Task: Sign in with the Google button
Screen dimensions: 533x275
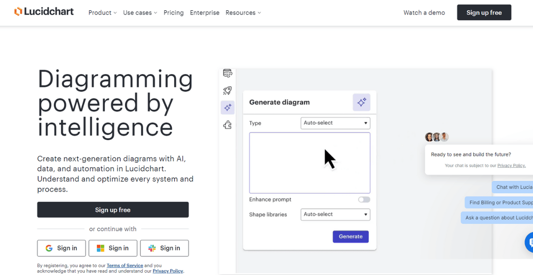Action: 61,248
